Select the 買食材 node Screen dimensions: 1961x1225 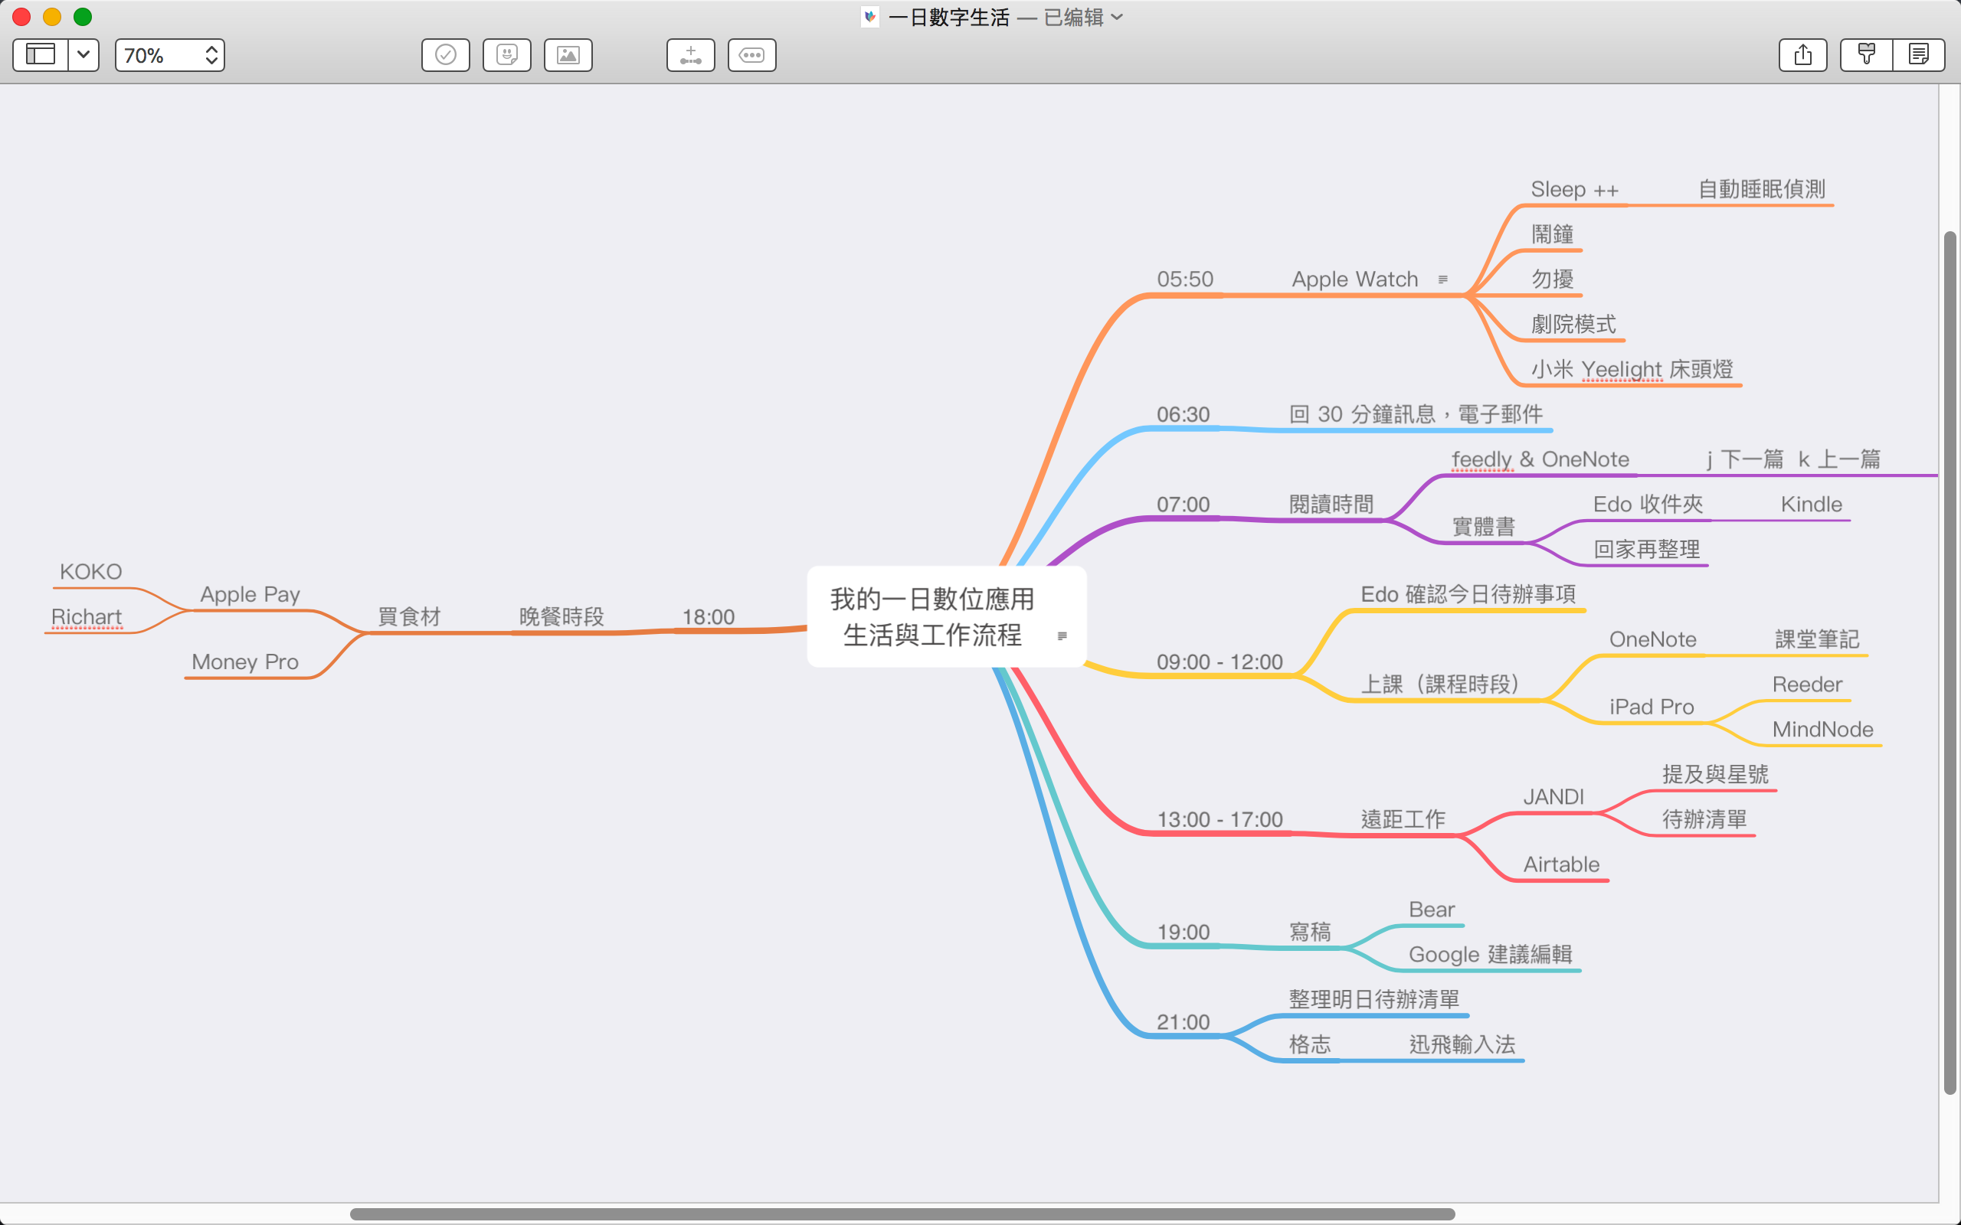[409, 617]
